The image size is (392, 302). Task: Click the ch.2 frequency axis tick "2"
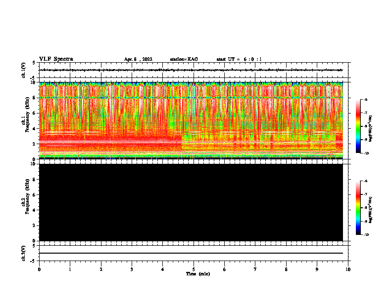point(34,226)
